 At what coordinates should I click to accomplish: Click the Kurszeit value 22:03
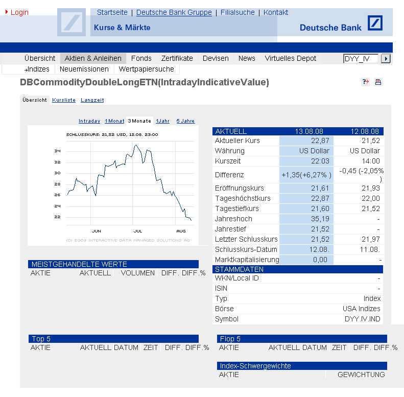coord(320,161)
